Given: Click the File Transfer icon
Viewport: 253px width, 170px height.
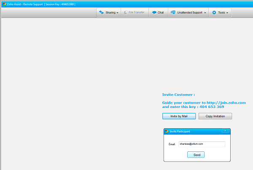Looking at the screenshot, I should [x=126, y=12].
